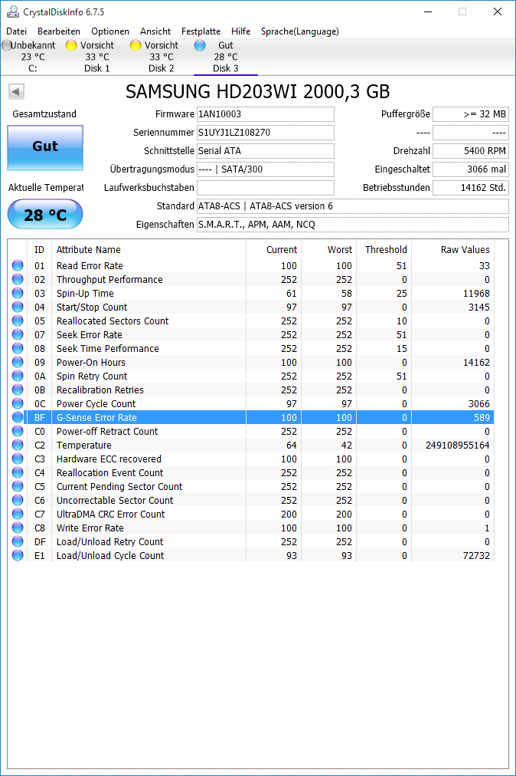
Task: Click the status orb of Uncorrectable Sector Count row
Action: coord(18,501)
